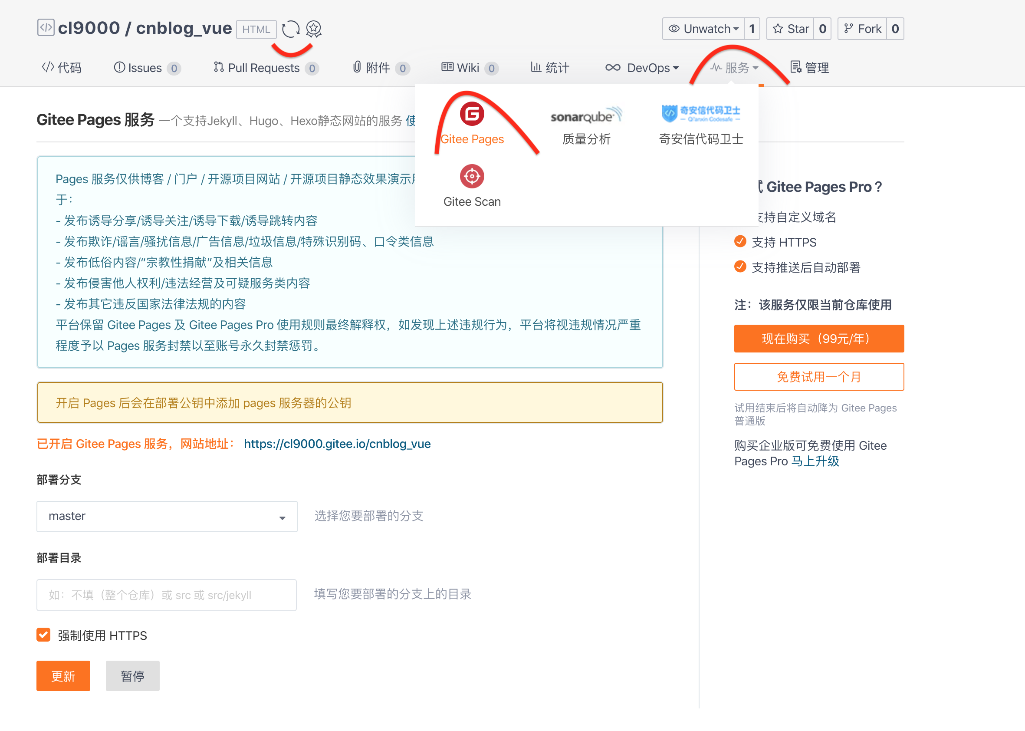Click the Wiki count badge 0
The image size is (1025, 731).
(x=491, y=69)
